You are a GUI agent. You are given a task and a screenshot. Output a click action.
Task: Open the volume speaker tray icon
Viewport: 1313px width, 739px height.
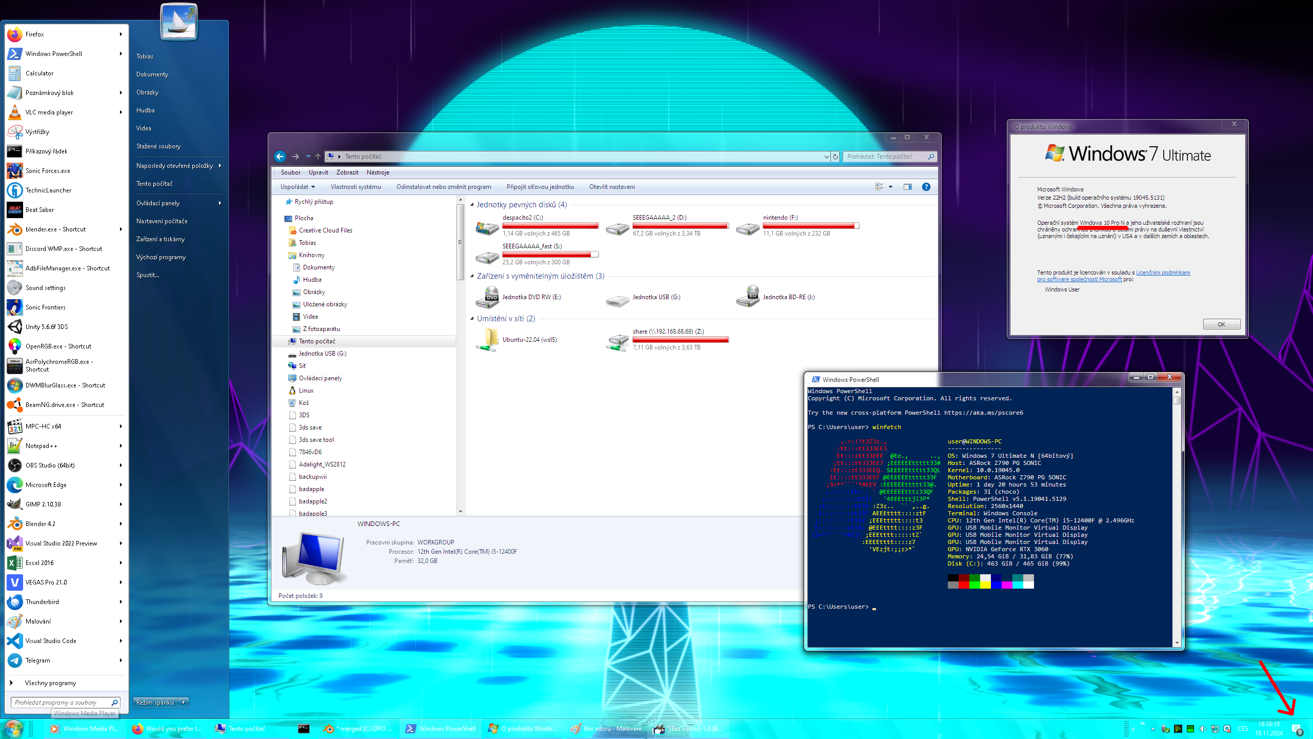click(x=1202, y=729)
